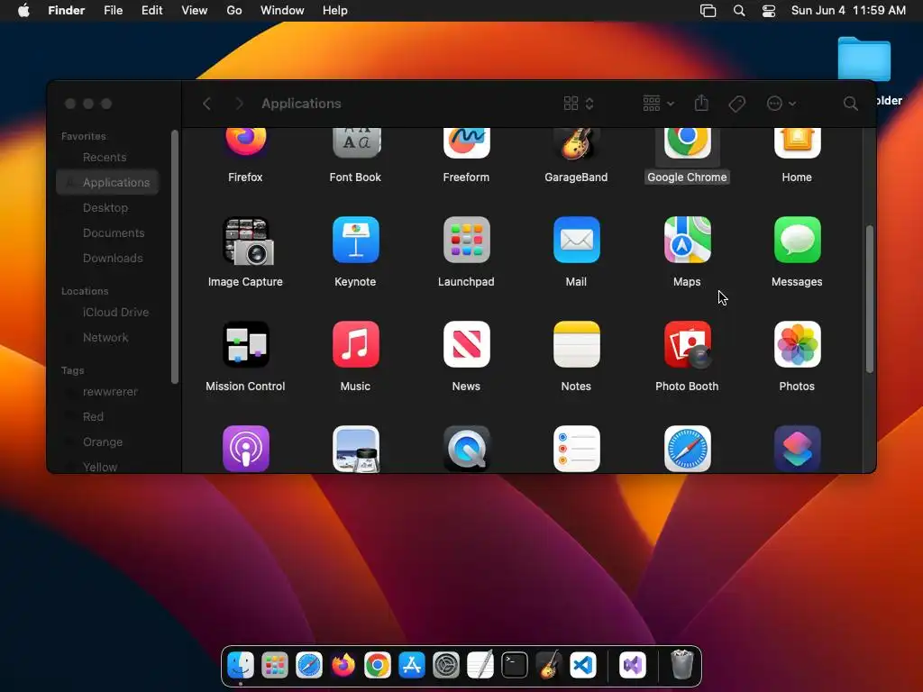This screenshot has height=692, width=923.
Task: Change the icon view mode switcher
Action: click(x=579, y=104)
